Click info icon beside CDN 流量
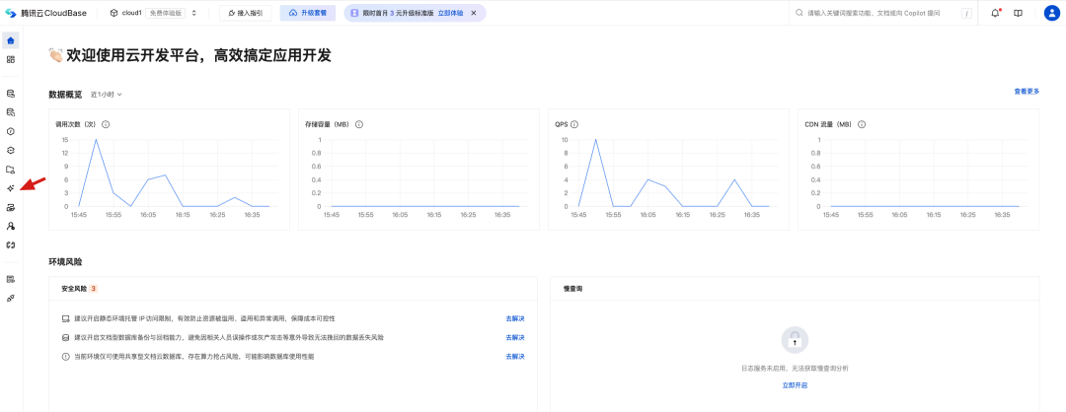The width and height of the screenshot is (1066, 412). click(x=862, y=124)
